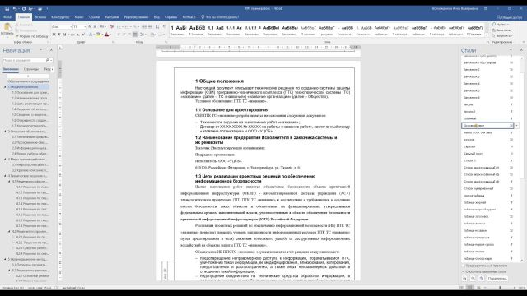Switch to the Вставка ribbon tab
This screenshot has width=527, height=296.
pyautogui.click(x=40, y=17)
